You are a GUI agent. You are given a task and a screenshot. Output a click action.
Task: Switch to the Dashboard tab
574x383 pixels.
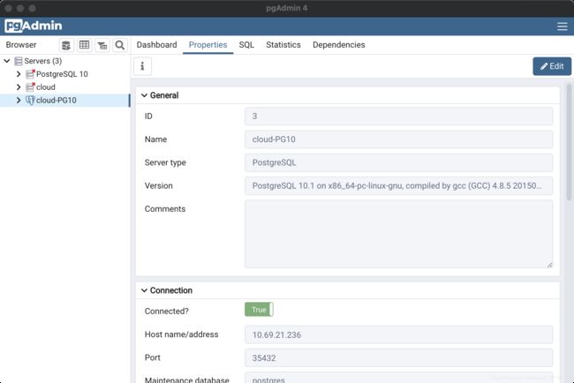point(156,45)
